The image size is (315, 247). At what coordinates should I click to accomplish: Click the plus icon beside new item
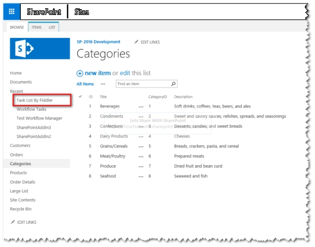80,74
